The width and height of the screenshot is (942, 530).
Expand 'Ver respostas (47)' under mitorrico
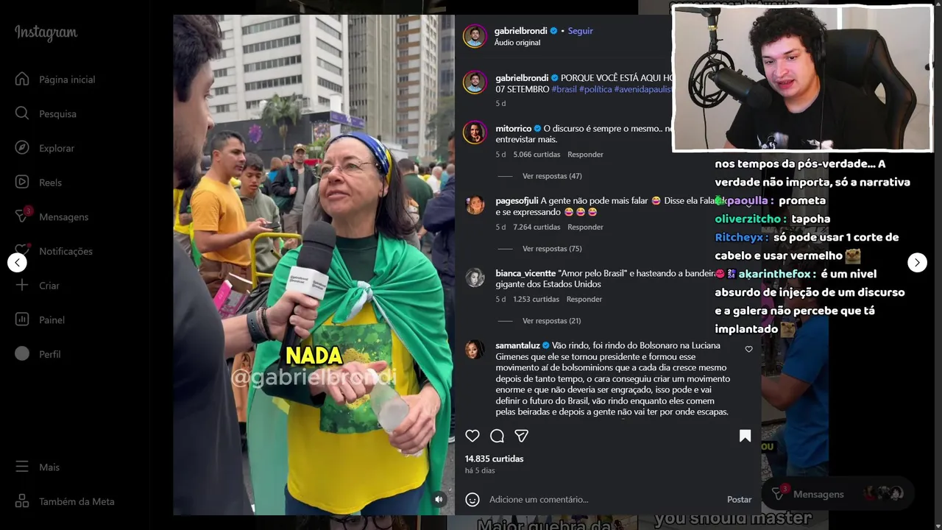[552, 176]
